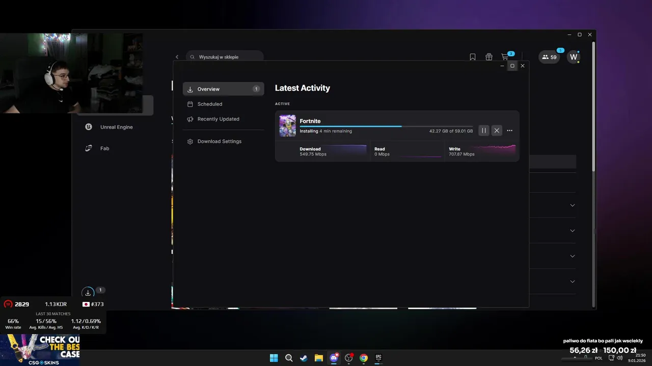Open the gift icon in the store header
This screenshot has height=366, width=652.
(x=489, y=57)
